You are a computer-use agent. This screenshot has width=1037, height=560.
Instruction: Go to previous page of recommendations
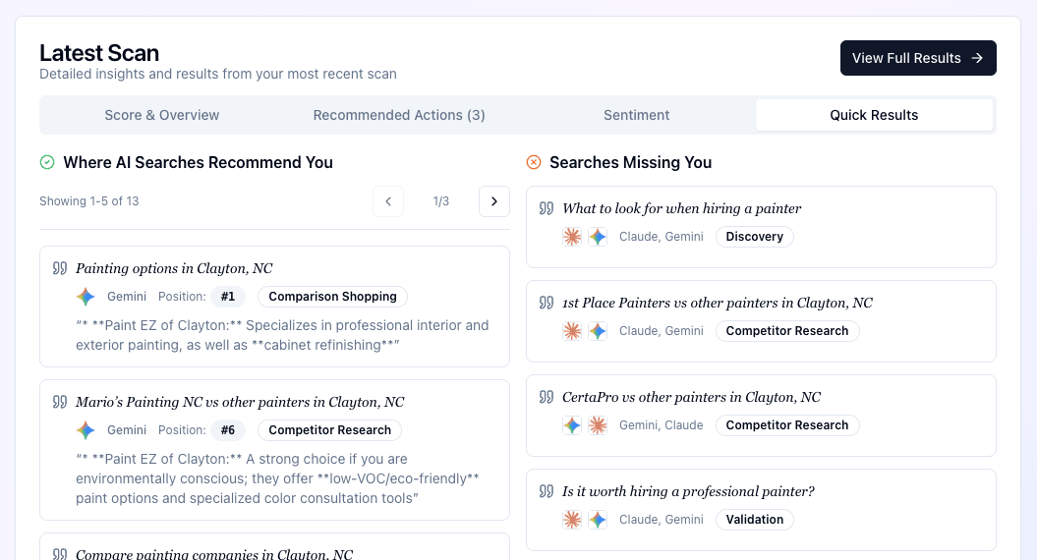[388, 201]
